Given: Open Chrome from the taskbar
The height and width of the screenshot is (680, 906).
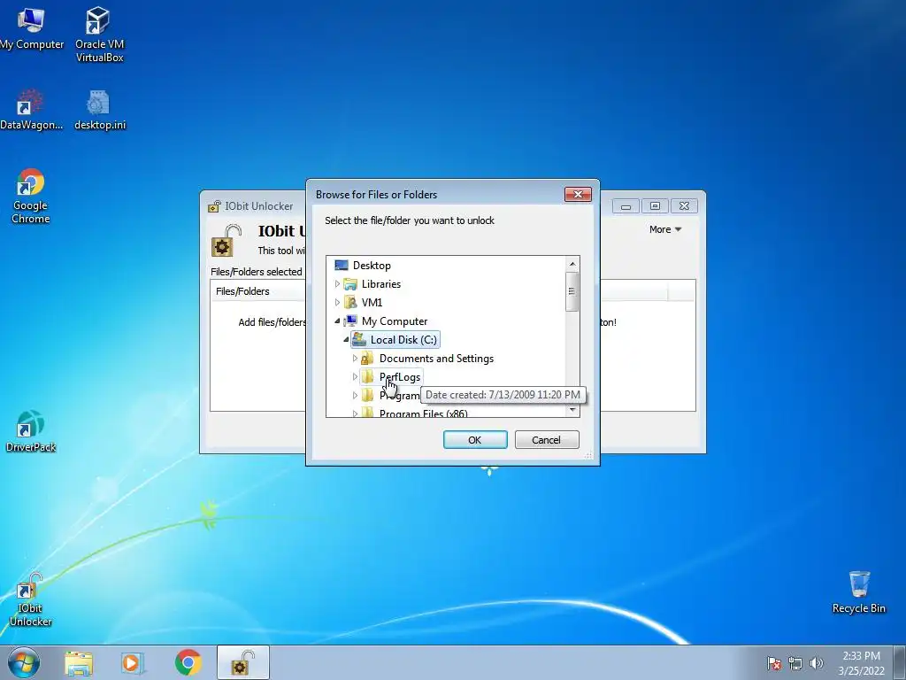Looking at the screenshot, I should [x=188, y=662].
